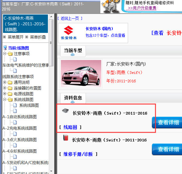Screen dimensions: 182x174
Task: Click the 厂家:长安铃木(国内) text
Action: coord(126,64)
